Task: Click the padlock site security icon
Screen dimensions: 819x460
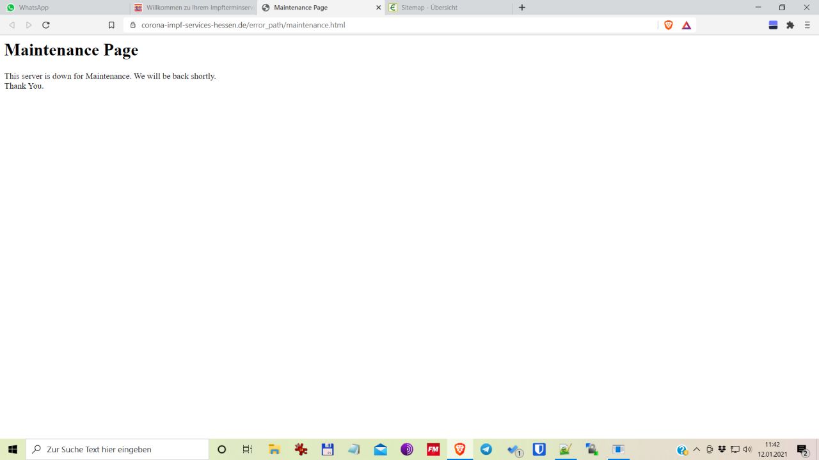Action: click(x=133, y=25)
